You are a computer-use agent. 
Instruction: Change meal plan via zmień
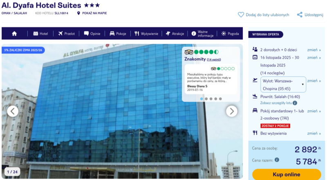click(x=314, y=133)
